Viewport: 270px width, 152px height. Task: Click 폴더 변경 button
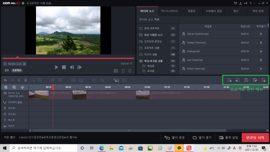174,138
